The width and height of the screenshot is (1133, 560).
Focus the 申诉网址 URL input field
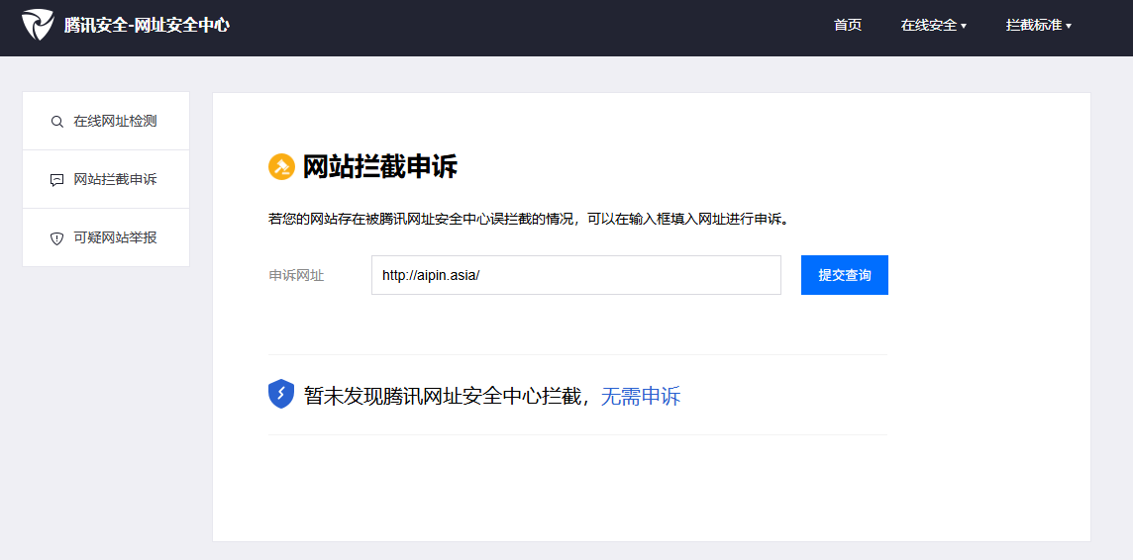576,275
